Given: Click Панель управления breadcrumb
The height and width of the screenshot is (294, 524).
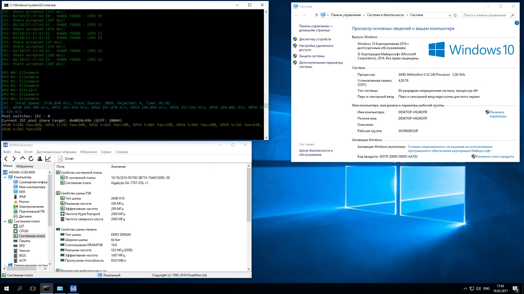Looking at the screenshot, I should tap(346, 15).
